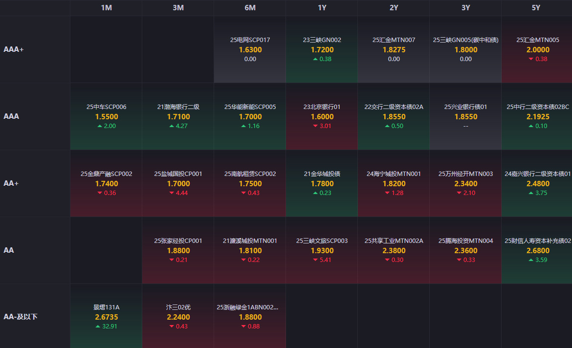The image size is (572, 348).
Task: Click bond name 25浙融绿金1ABN002...
Action: click(248, 307)
